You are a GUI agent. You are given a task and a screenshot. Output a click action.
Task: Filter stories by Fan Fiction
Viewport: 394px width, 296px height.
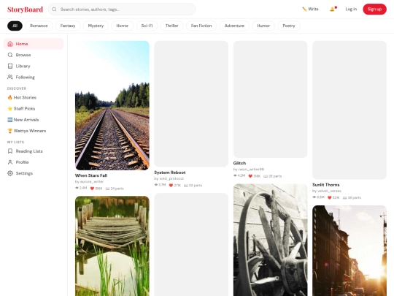[201, 26]
